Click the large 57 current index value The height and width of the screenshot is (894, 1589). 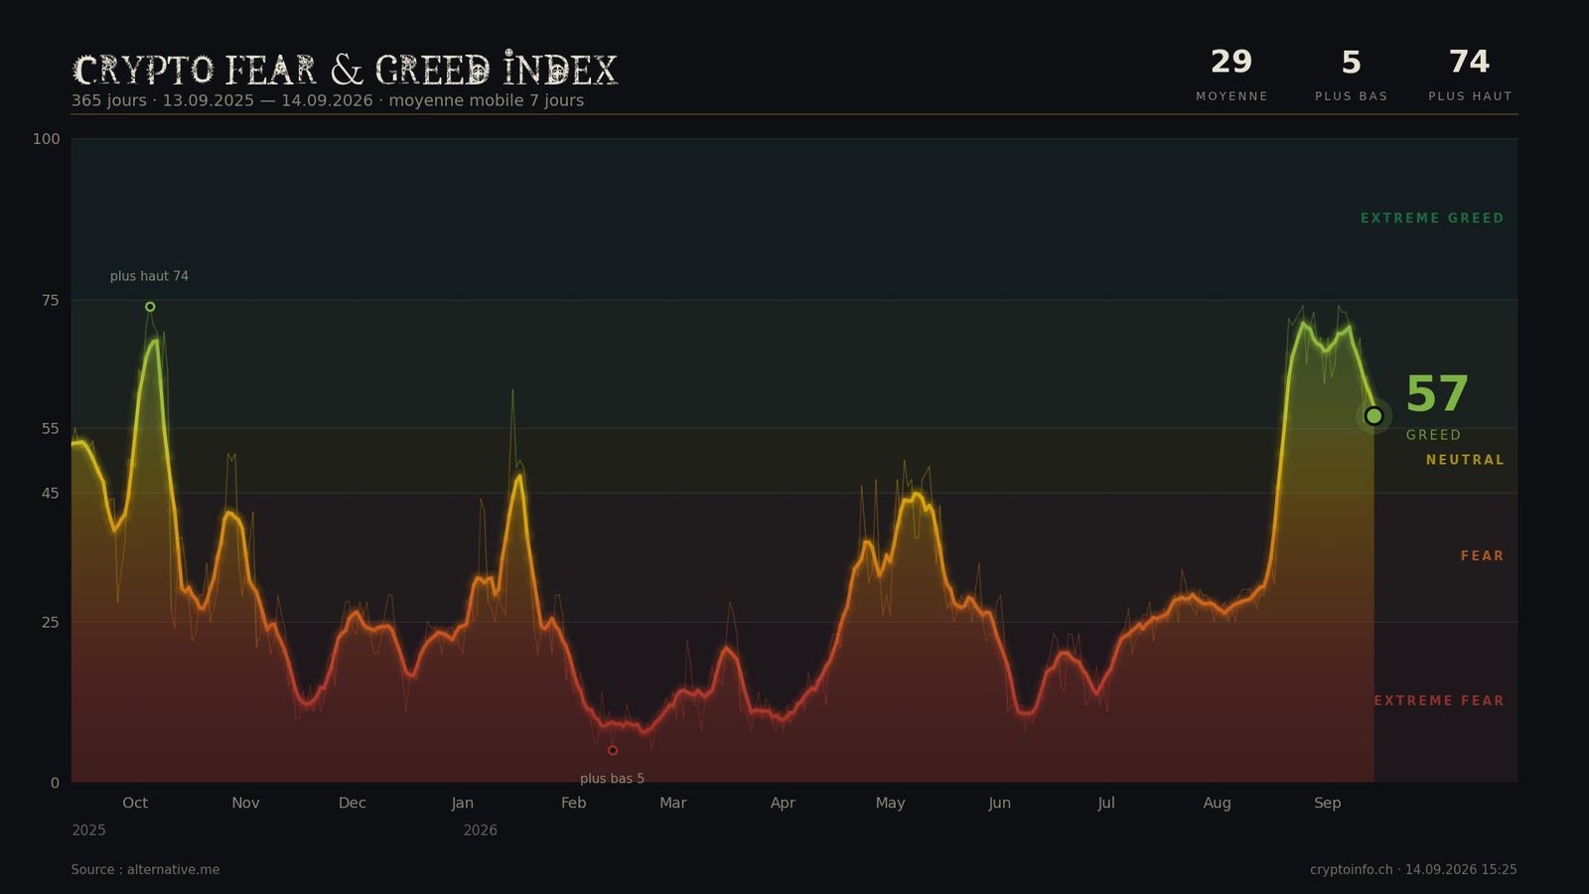(x=1436, y=394)
